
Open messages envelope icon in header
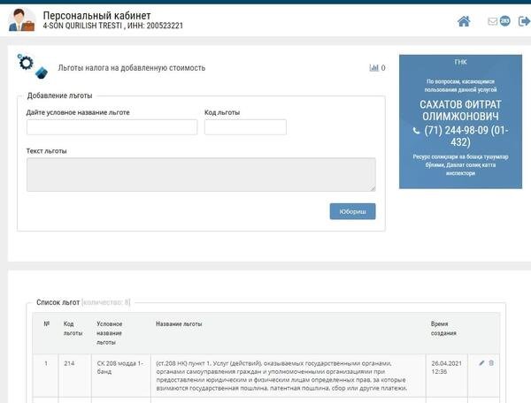[x=492, y=21]
